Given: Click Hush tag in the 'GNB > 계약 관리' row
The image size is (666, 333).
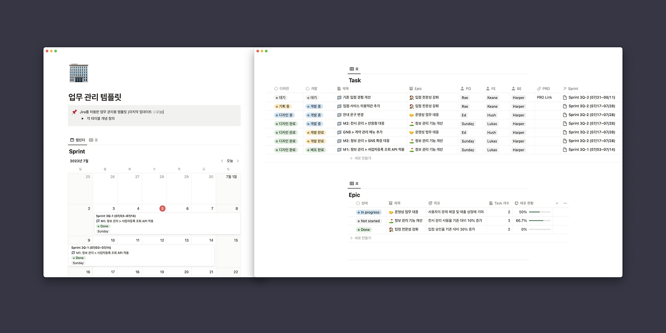Looking at the screenshot, I should tap(492, 132).
